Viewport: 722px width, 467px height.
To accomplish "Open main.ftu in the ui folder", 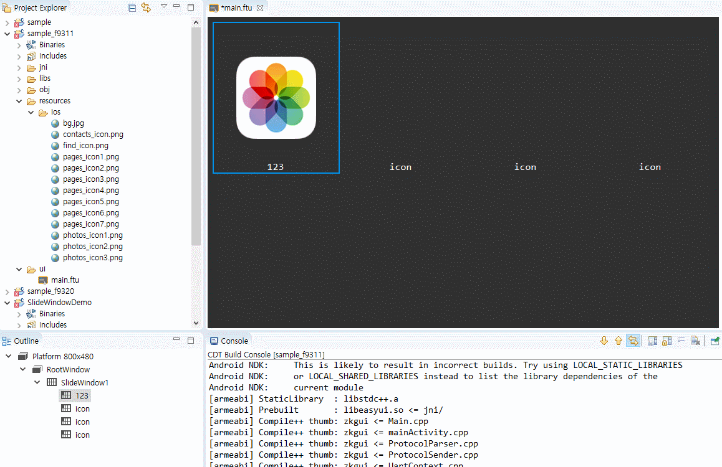I will pyautogui.click(x=65, y=280).
